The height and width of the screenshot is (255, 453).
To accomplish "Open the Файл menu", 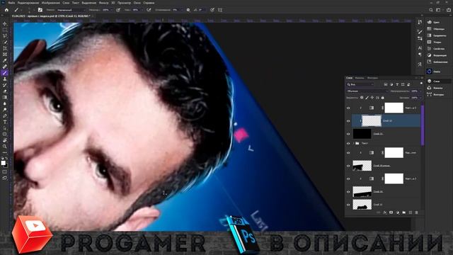I will (11, 3).
